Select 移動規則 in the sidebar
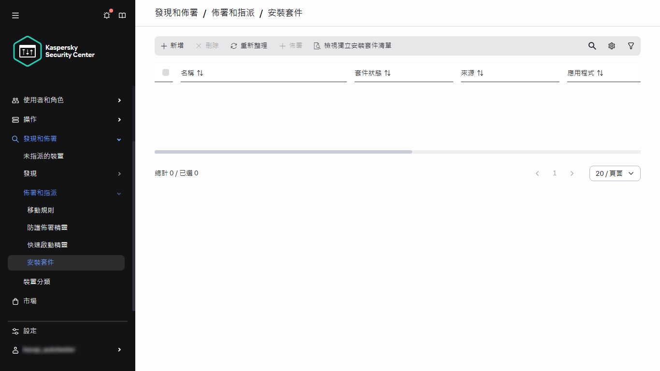Screen dimensions: 660x371 [x=40, y=210]
